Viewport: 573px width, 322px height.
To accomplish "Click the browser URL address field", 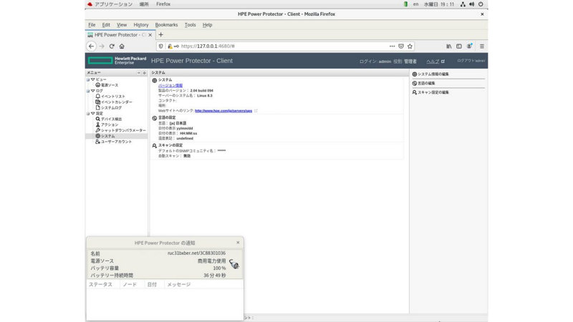I will click(x=286, y=47).
